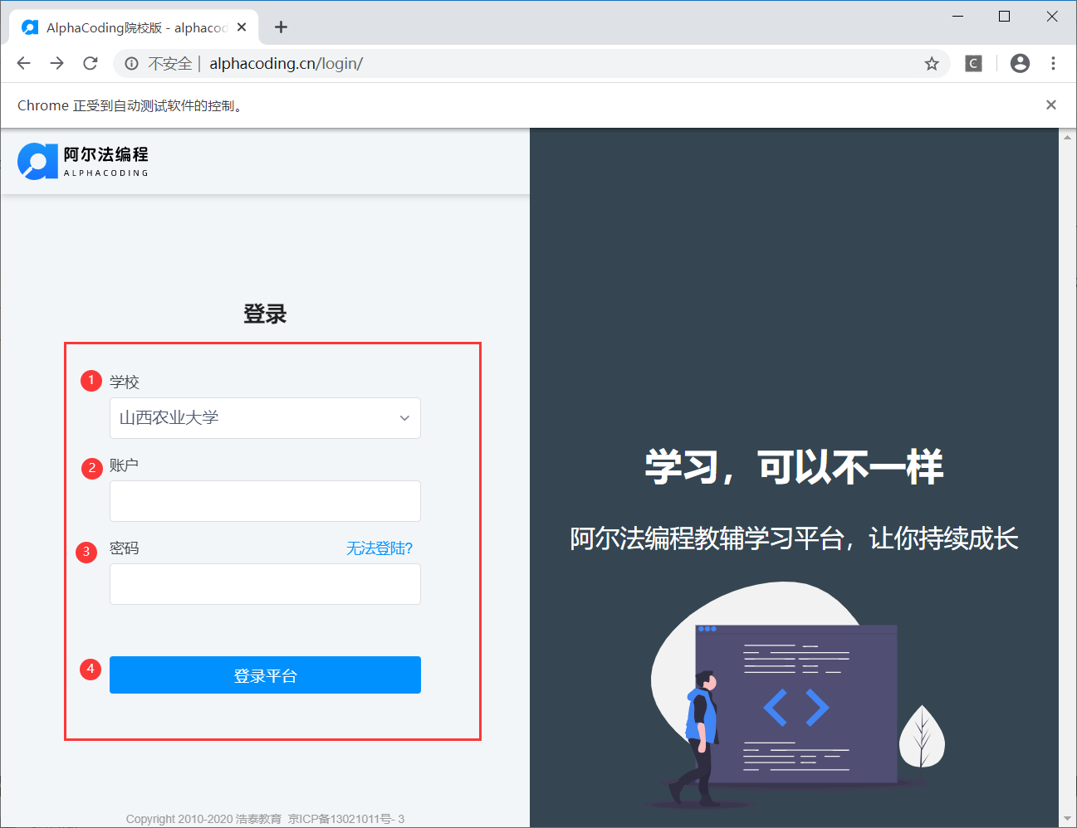This screenshot has height=828, width=1077.
Task: Select the AlphaCoding院校版 browser tab
Action: [133, 27]
